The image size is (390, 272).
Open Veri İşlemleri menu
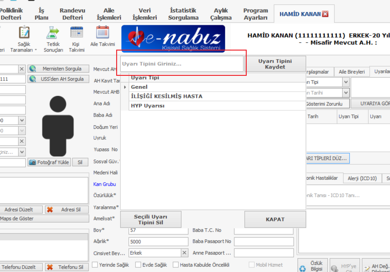[144, 14]
